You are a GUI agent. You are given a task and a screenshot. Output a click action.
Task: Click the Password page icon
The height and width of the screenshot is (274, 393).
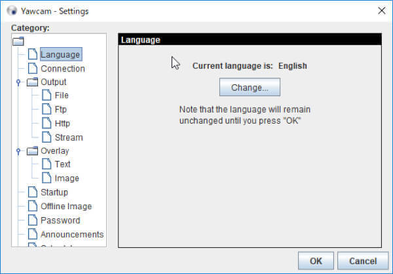click(x=33, y=220)
